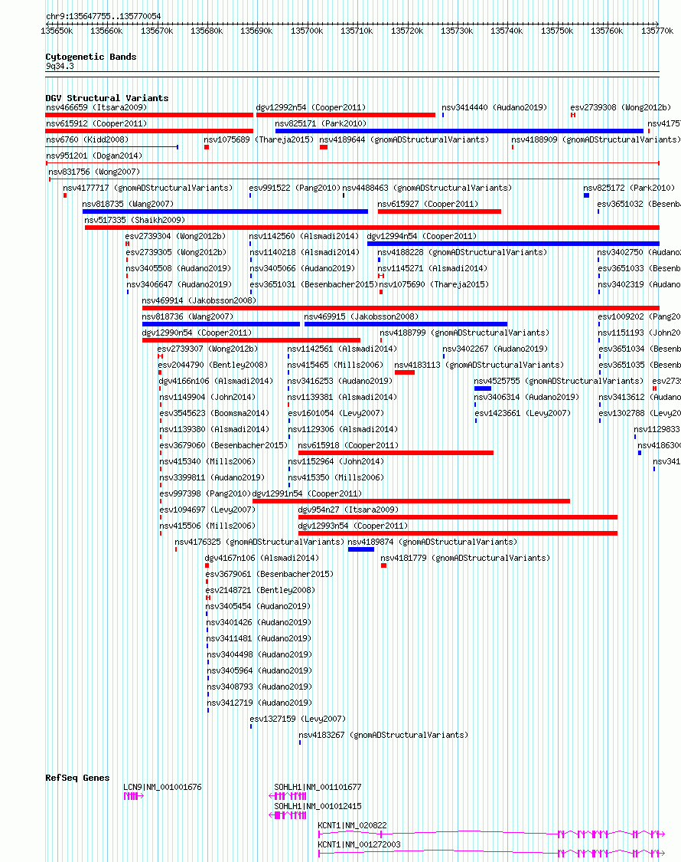Click the LCN9 magenta gene glyph
This screenshot has height=862, width=681.
point(133,796)
